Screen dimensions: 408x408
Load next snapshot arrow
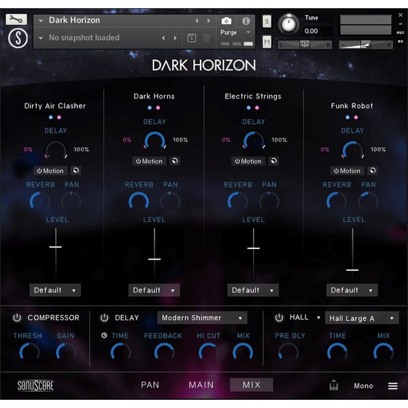click(175, 38)
